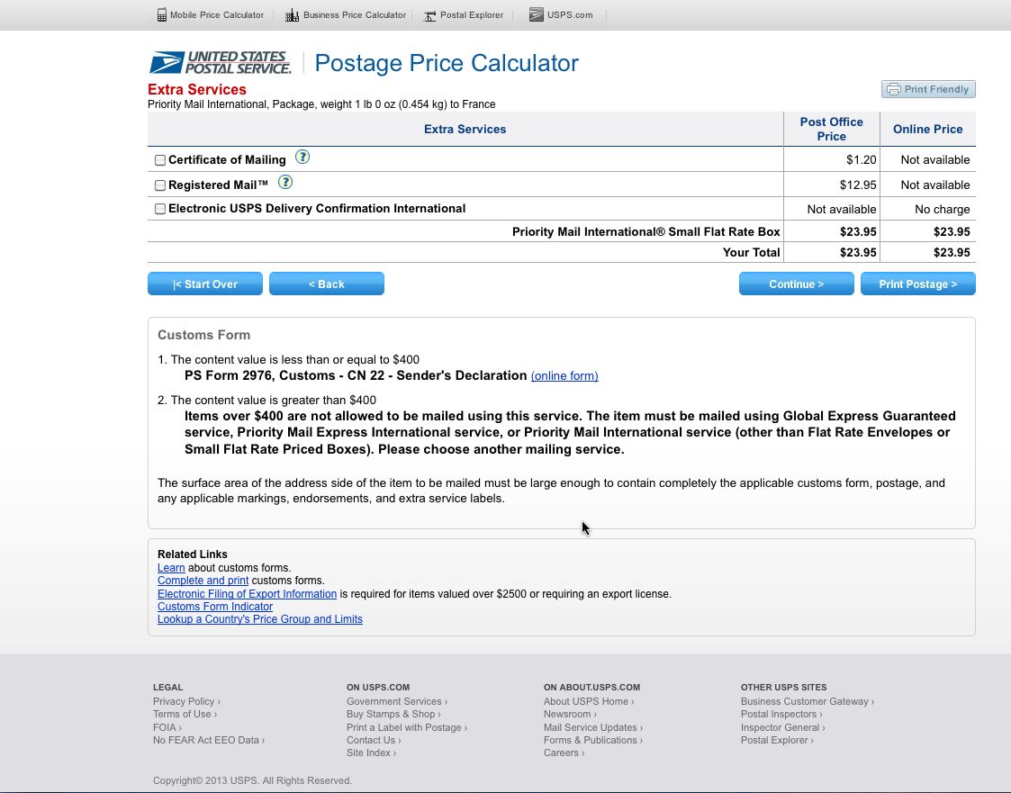Viewport: 1011px width, 793px height.
Task: Click Priority Mail International Small Flat Rate Box label
Action: (x=646, y=232)
